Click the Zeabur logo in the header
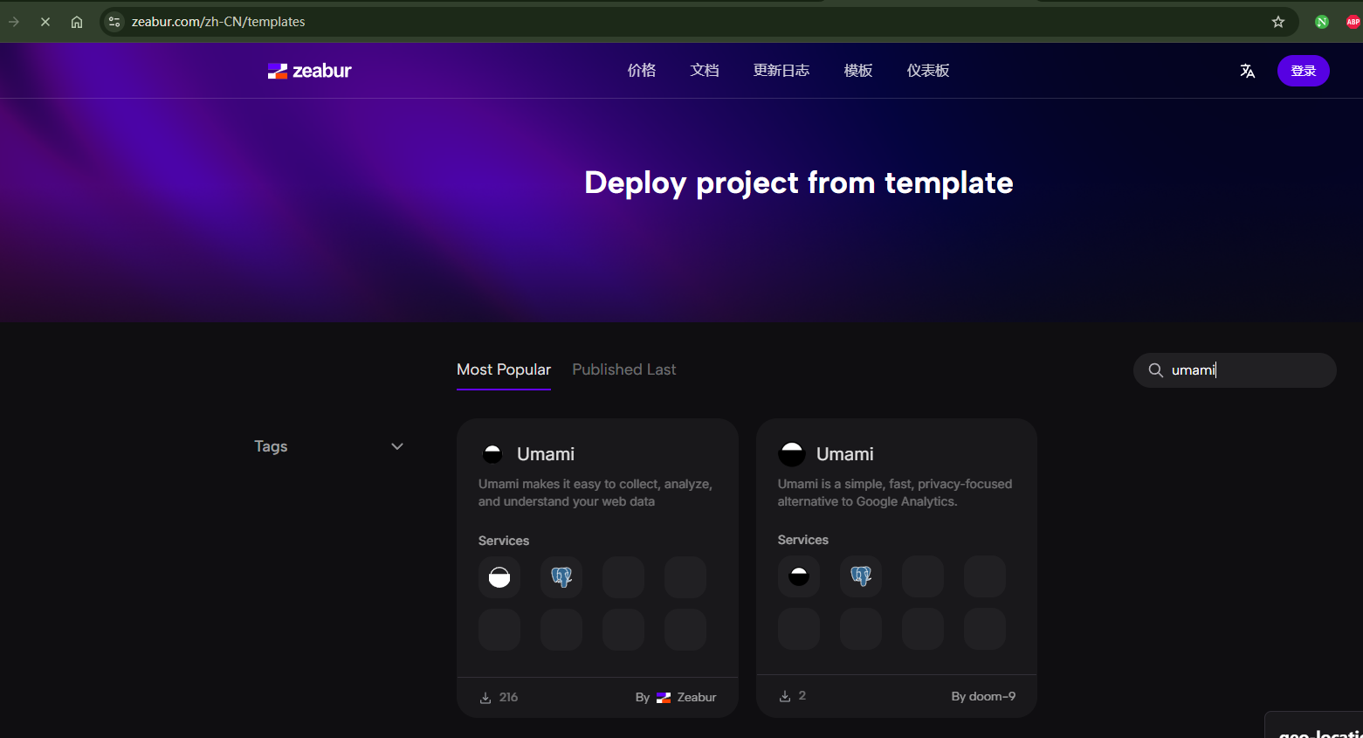The height and width of the screenshot is (738, 1363). pos(309,71)
